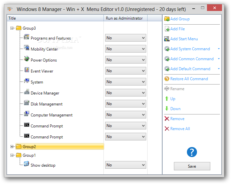231x184 pixels.
Task: Click the Add Common Command gear icon
Action: point(167,59)
